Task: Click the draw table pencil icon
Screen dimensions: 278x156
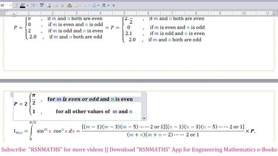Action: point(16,6)
